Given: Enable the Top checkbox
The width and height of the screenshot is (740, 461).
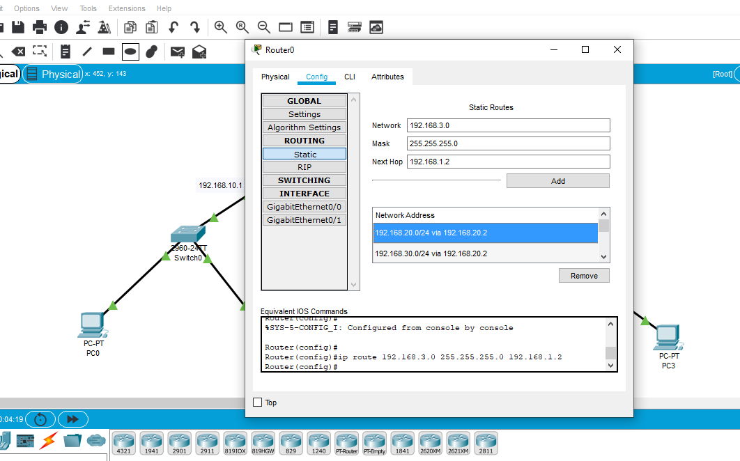Looking at the screenshot, I should pos(258,403).
